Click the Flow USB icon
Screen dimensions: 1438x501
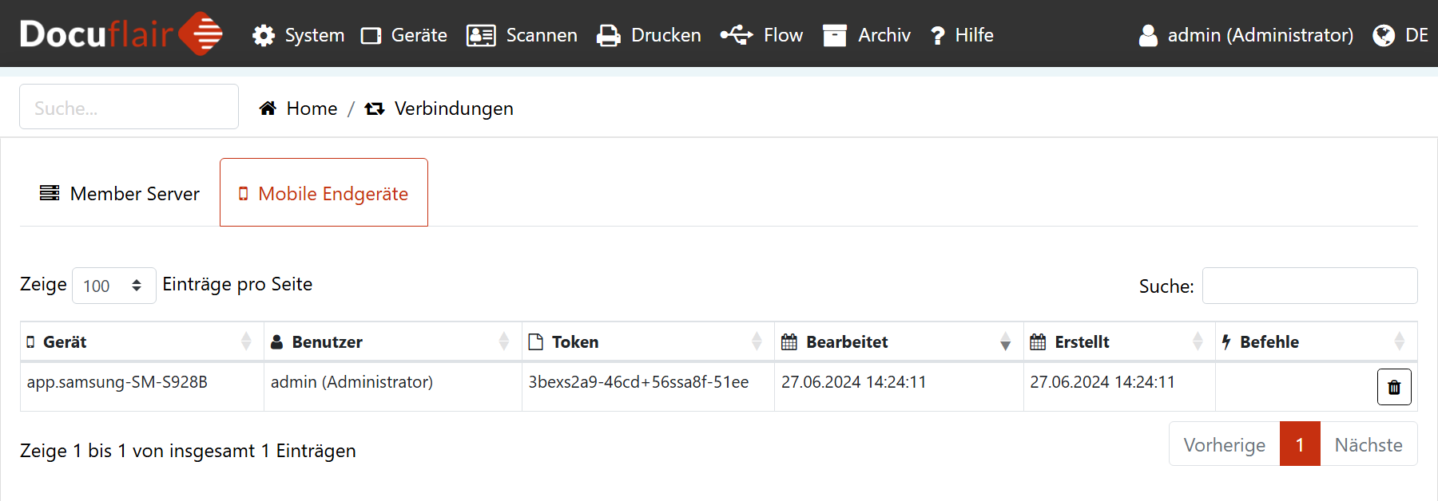[x=737, y=35]
